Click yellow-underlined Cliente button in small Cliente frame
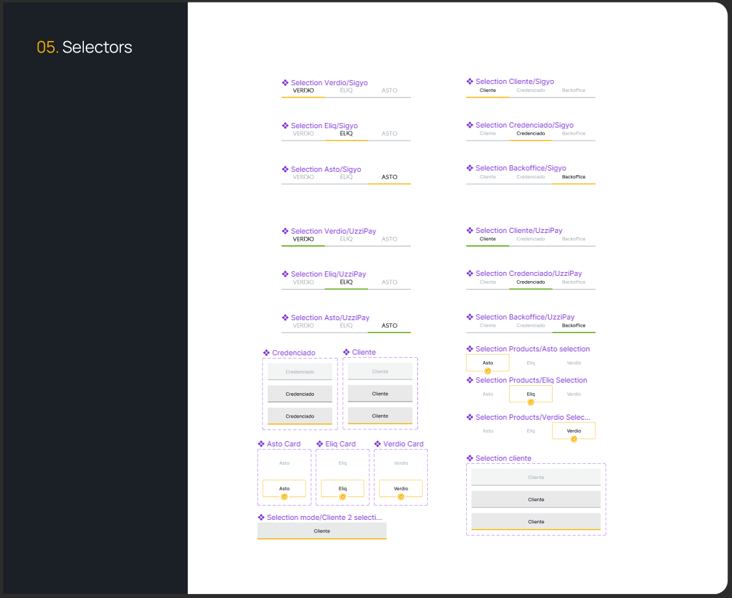Viewport: 732px width, 598px height. pyautogui.click(x=380, y=416)
